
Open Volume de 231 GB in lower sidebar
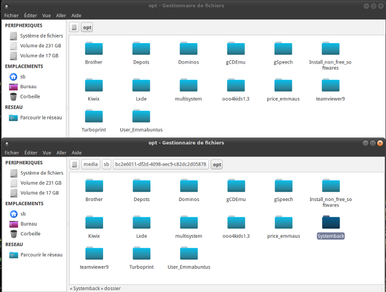(37, 183)
